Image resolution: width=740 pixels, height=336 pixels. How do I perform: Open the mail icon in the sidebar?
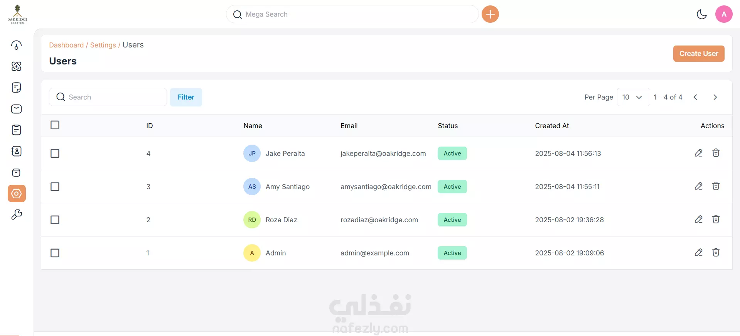[x=17, y=109]
